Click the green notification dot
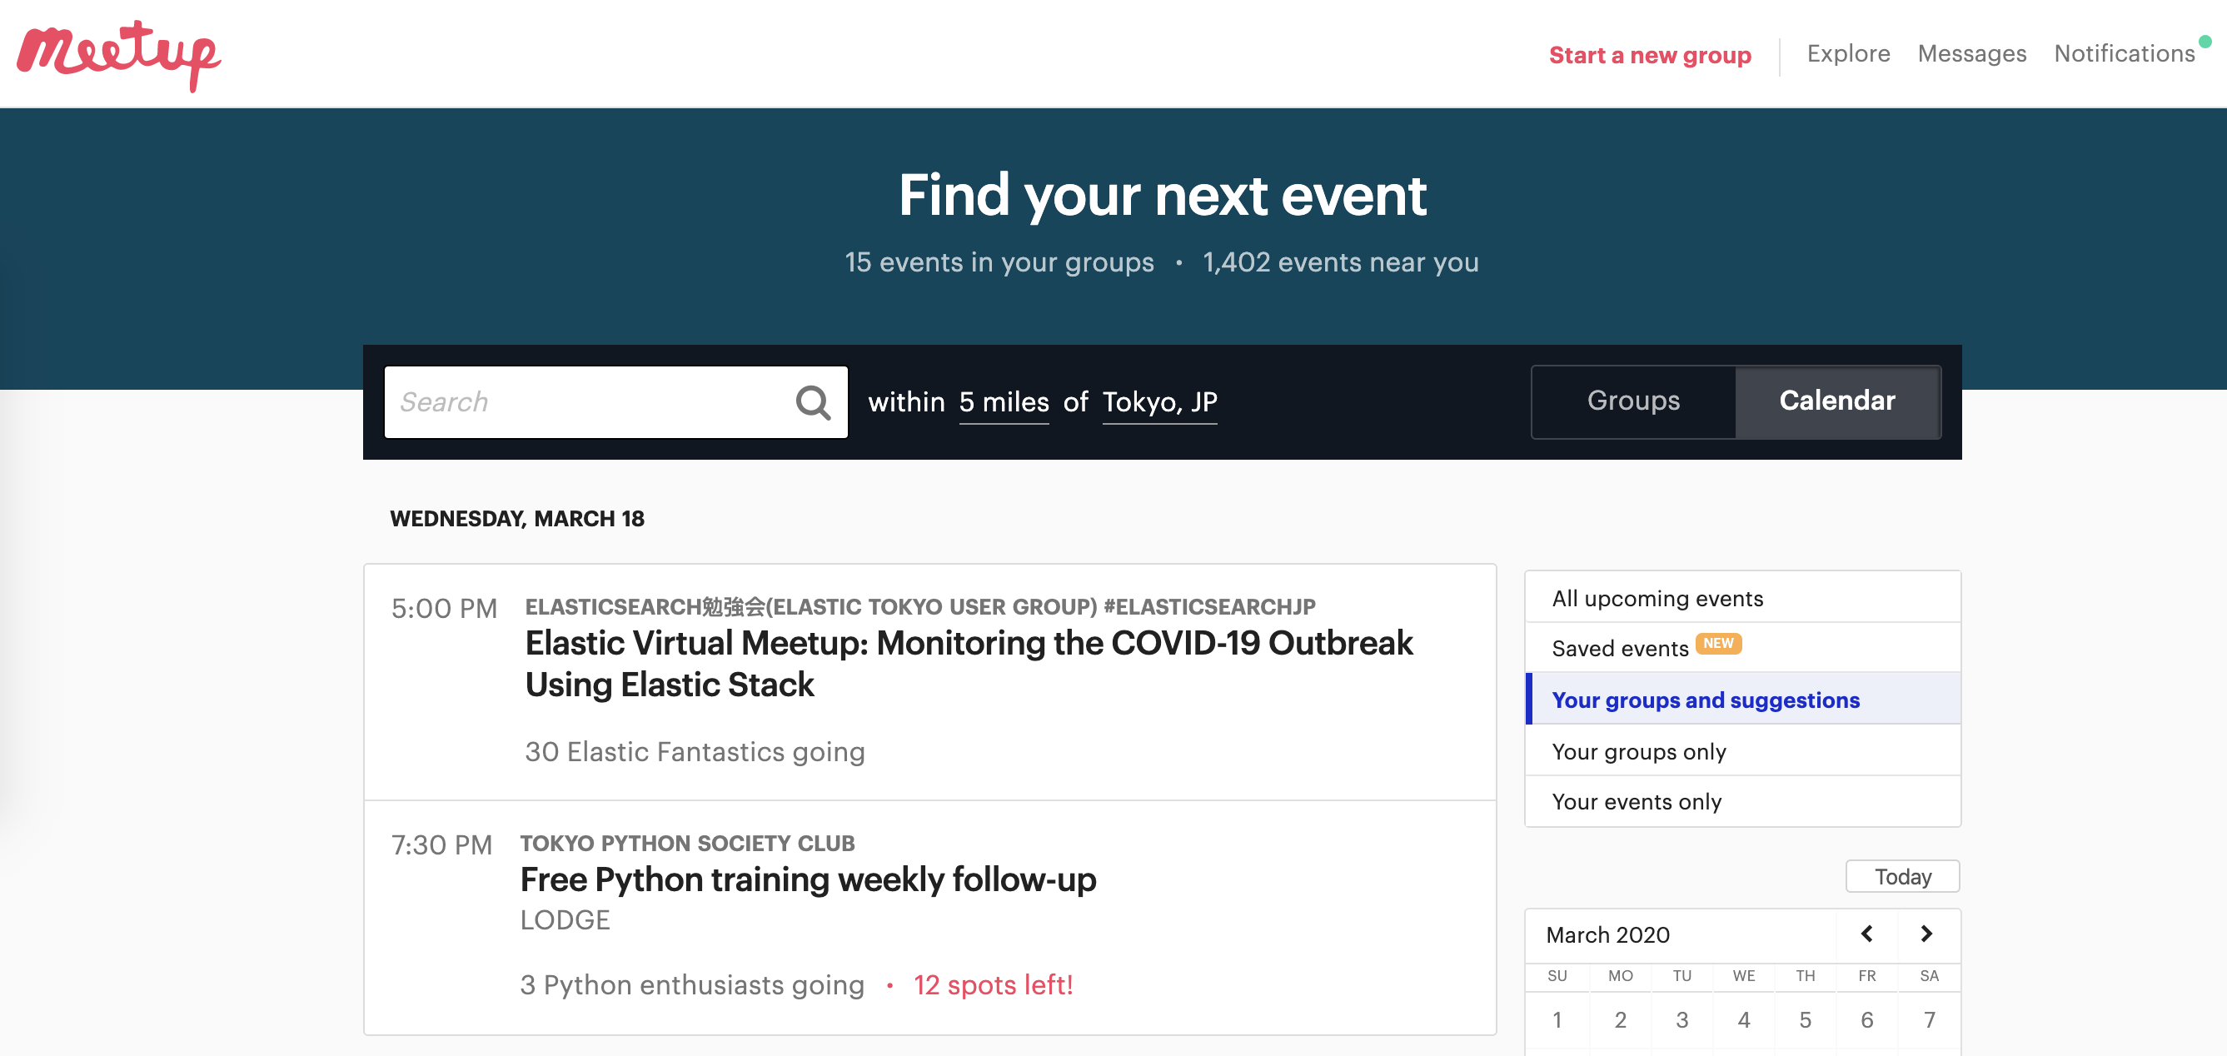 2205,41
